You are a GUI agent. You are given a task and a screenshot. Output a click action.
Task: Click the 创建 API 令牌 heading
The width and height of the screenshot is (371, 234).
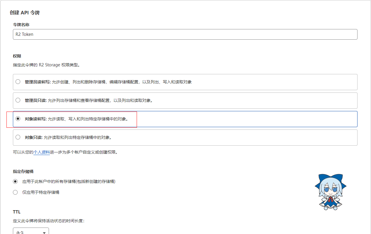click(x=25, y=13)
